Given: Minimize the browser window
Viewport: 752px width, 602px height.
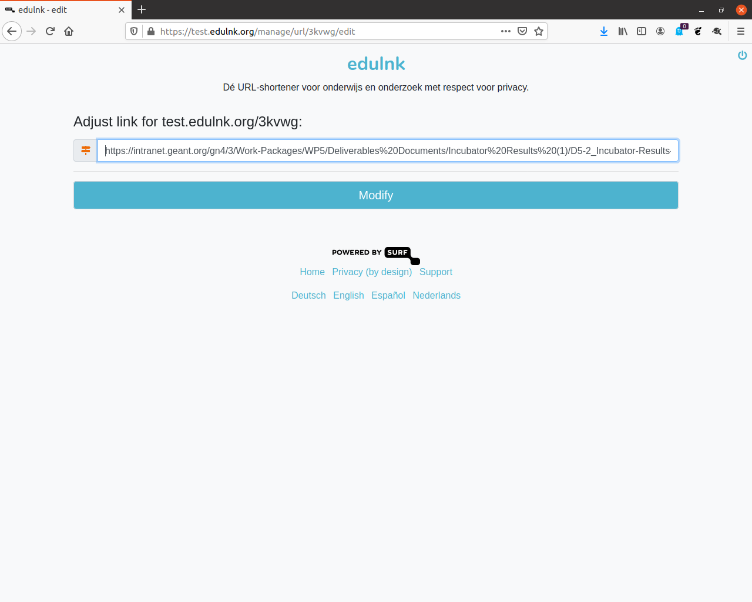Looking at the screenshot, I should click(x=701, y=10).
